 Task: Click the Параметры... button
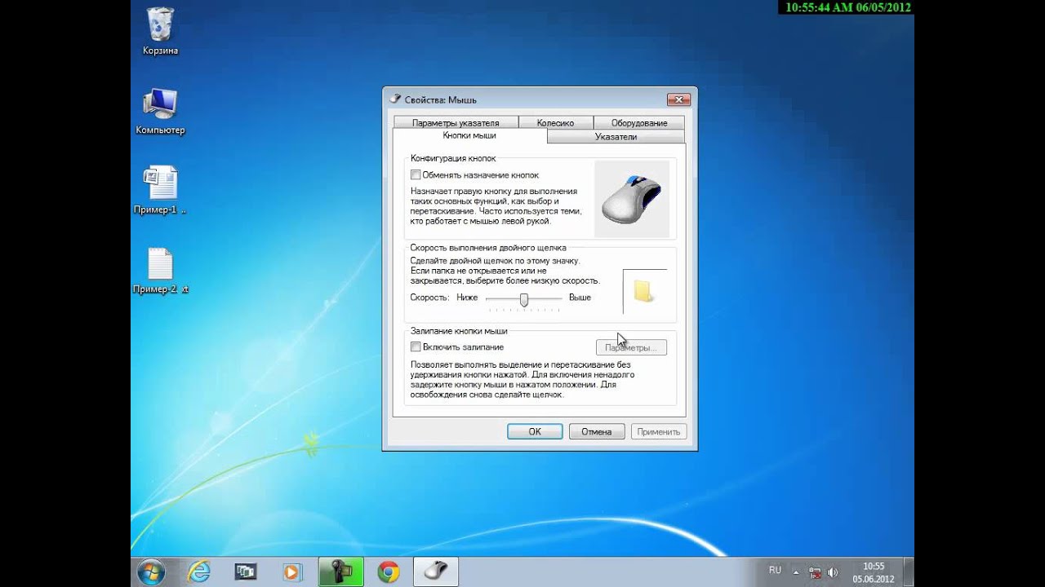tap(631, 347)
